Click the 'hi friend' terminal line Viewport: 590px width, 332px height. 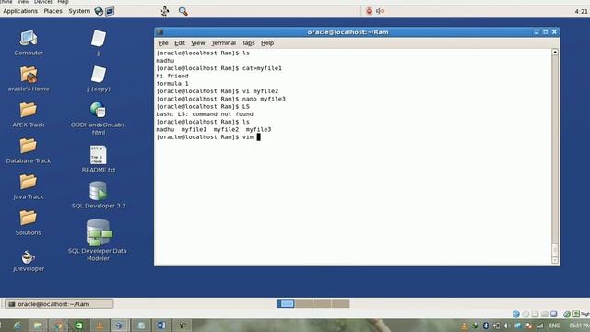[172, 76]
